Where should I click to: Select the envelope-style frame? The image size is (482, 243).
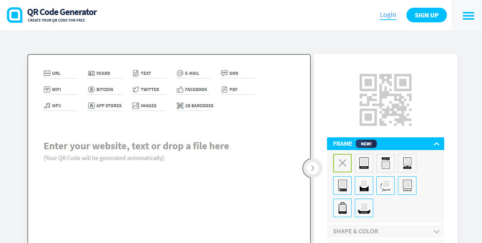tap(364, 186)
